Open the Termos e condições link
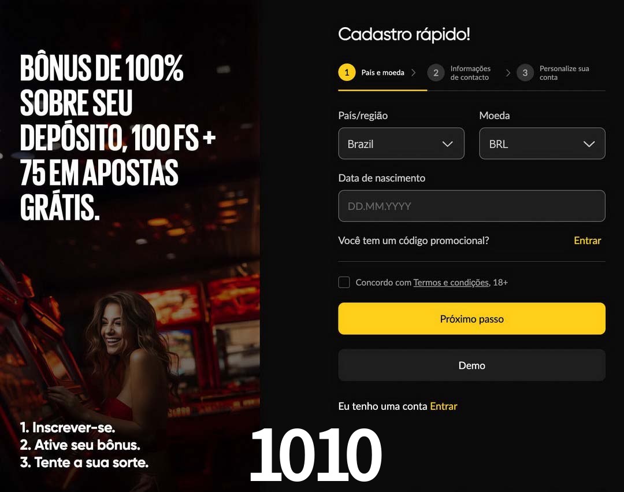 click(451, 282)
